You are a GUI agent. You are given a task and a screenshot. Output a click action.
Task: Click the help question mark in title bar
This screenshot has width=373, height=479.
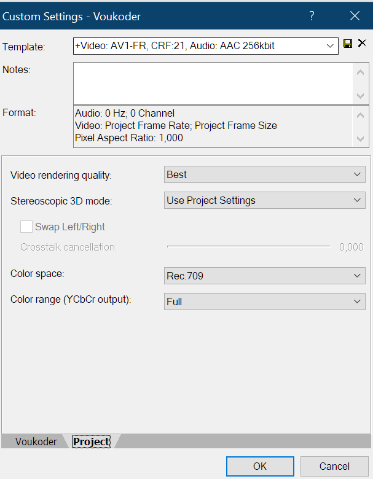(312, 16)
